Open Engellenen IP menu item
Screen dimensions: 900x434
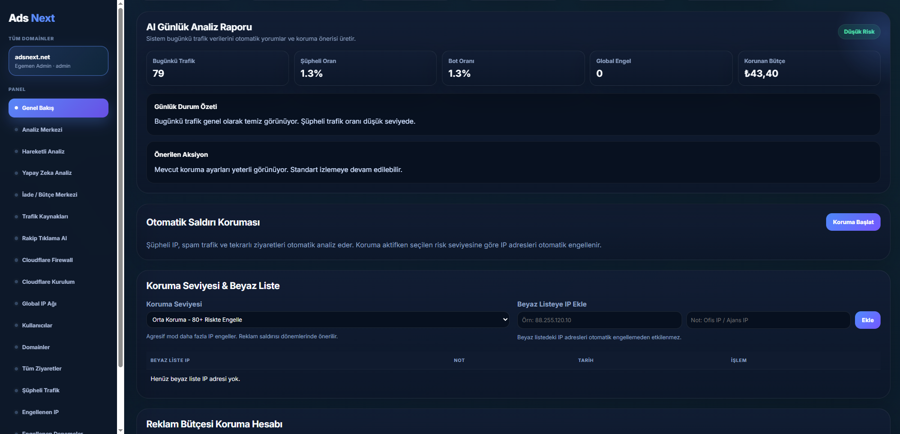[58, 412]
